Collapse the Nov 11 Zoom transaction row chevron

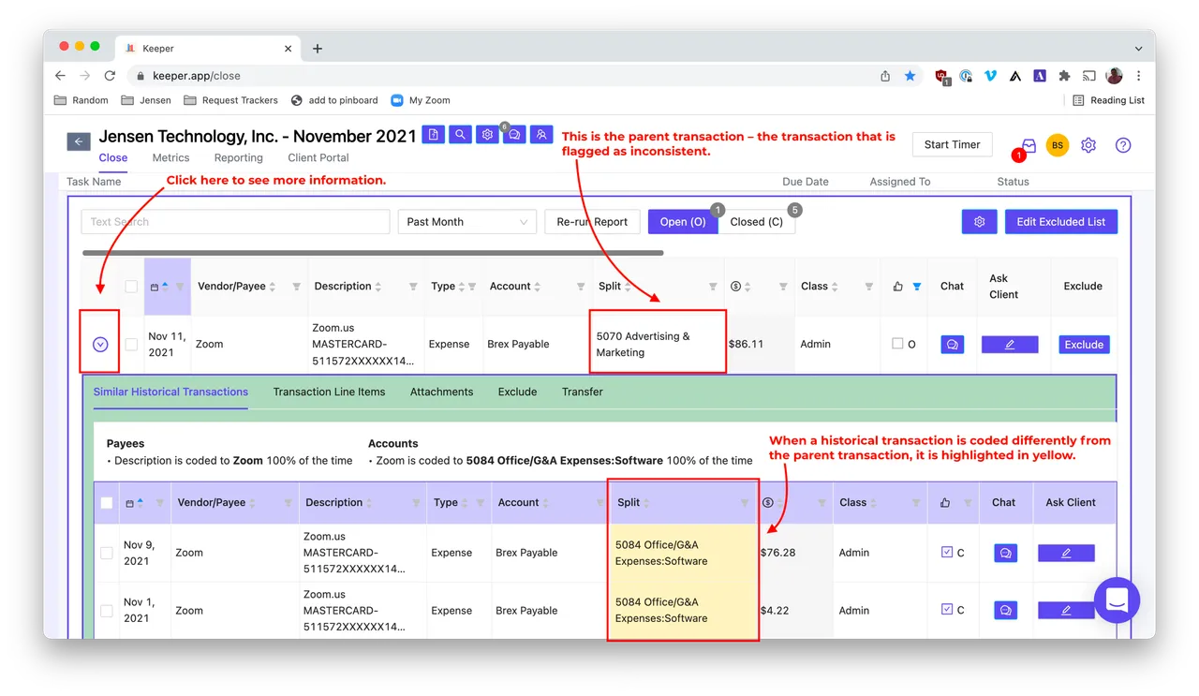(x=100, y=345)
